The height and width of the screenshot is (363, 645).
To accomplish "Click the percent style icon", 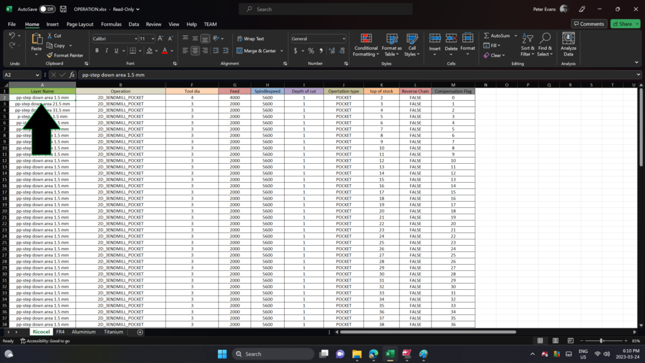I will point(311,50).
